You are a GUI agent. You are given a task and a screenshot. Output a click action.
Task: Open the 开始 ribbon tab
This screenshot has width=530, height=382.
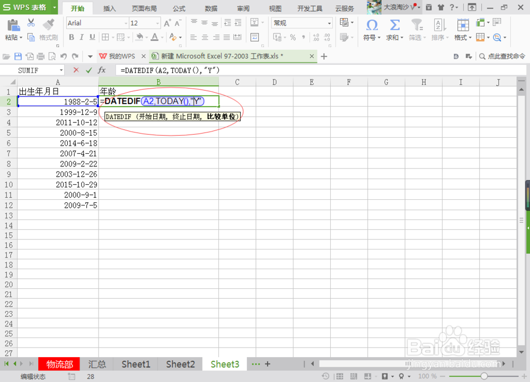tap(78, 8)
